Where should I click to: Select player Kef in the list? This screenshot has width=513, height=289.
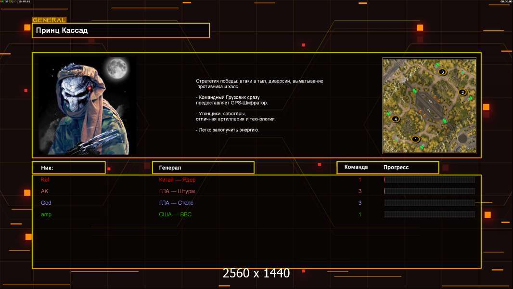pos(45,180)
